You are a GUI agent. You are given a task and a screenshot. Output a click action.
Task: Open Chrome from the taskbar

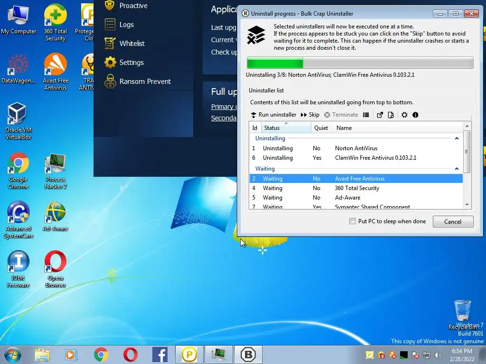pos(101,355)
